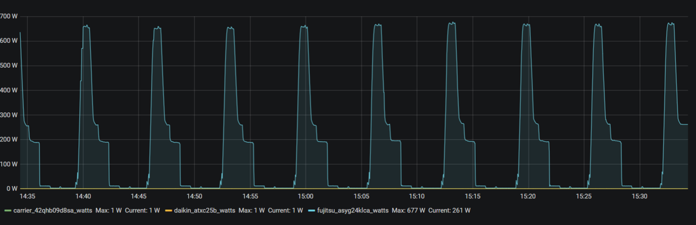Viewport: 696px width, 225px height.
Task: Click the 0 W y-axis label
Action: 11,189
